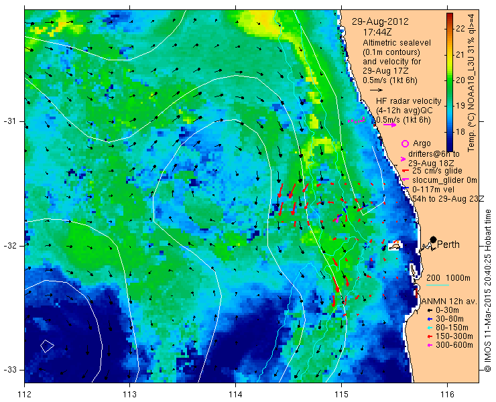Click the magenta dotted drifter track on map
This screenshot has height=402, width=496.
(356, 120)
